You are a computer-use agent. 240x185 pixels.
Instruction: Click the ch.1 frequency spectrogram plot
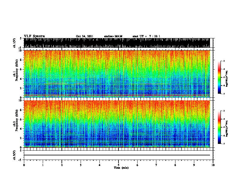click(x=117, y=74)
